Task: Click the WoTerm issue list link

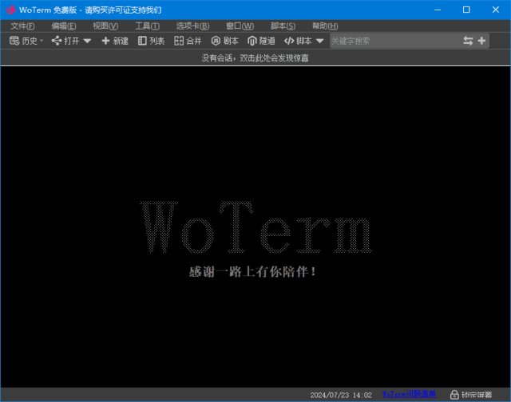Action: pos(409,395)
